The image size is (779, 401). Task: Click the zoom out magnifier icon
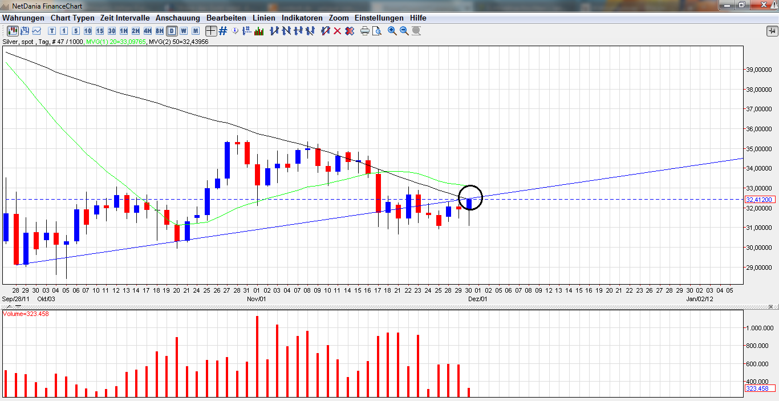click(x=404, y=31)
